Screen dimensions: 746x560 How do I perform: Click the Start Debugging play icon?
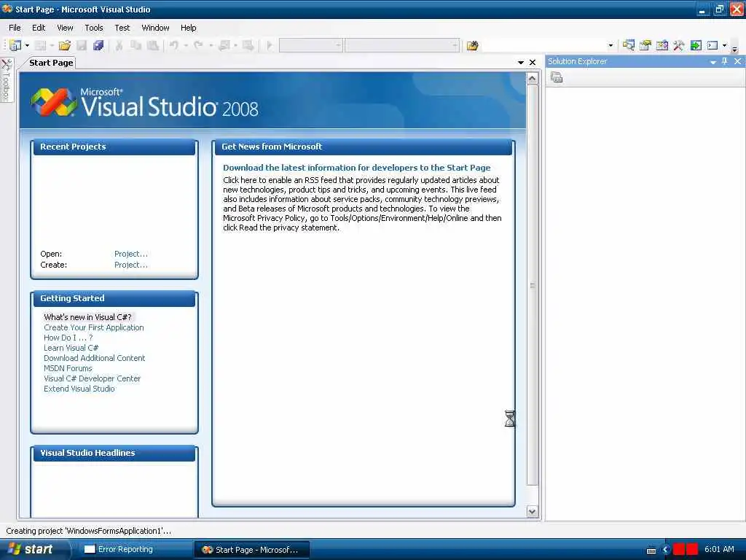(270, 46)
